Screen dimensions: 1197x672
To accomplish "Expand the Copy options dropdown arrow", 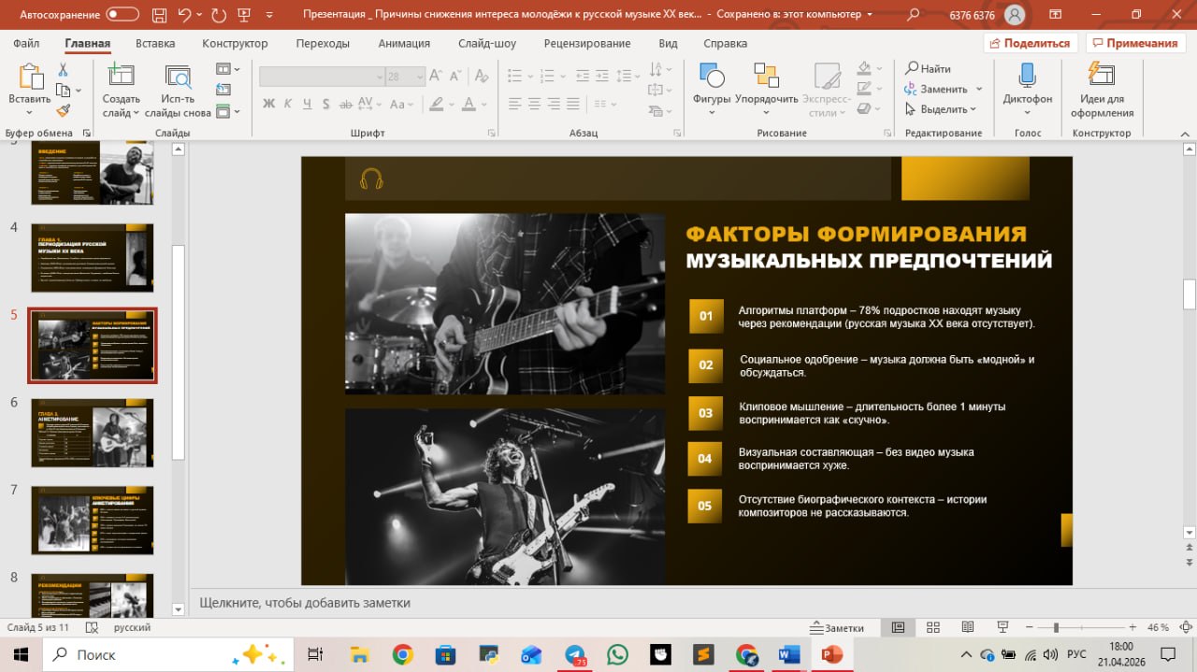I will (x=79, y=91).
